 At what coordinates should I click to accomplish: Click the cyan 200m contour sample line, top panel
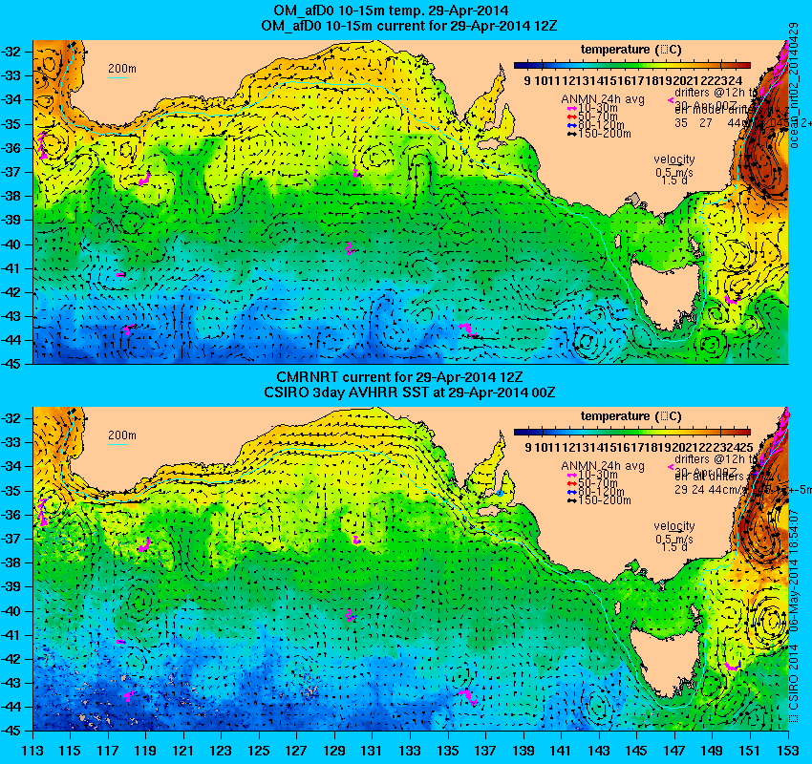coord(118,78)
